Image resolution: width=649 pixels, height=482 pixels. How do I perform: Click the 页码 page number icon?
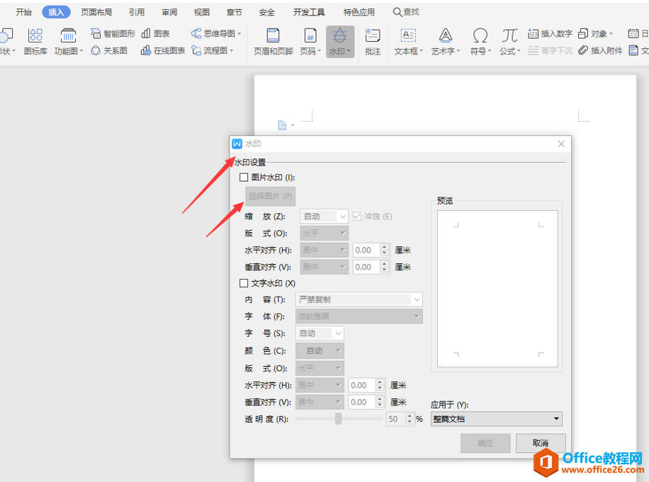coord(310,36)
